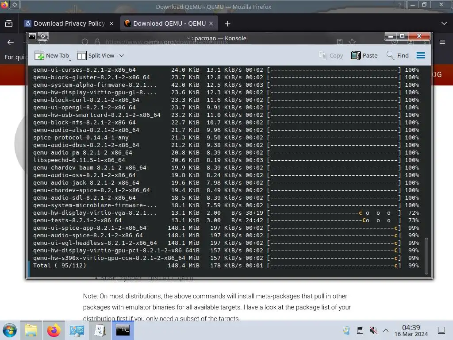The height and width of the screenshot is (340, 453).
Task: Minimize the Firefox window
Action: tap(413, 5)
